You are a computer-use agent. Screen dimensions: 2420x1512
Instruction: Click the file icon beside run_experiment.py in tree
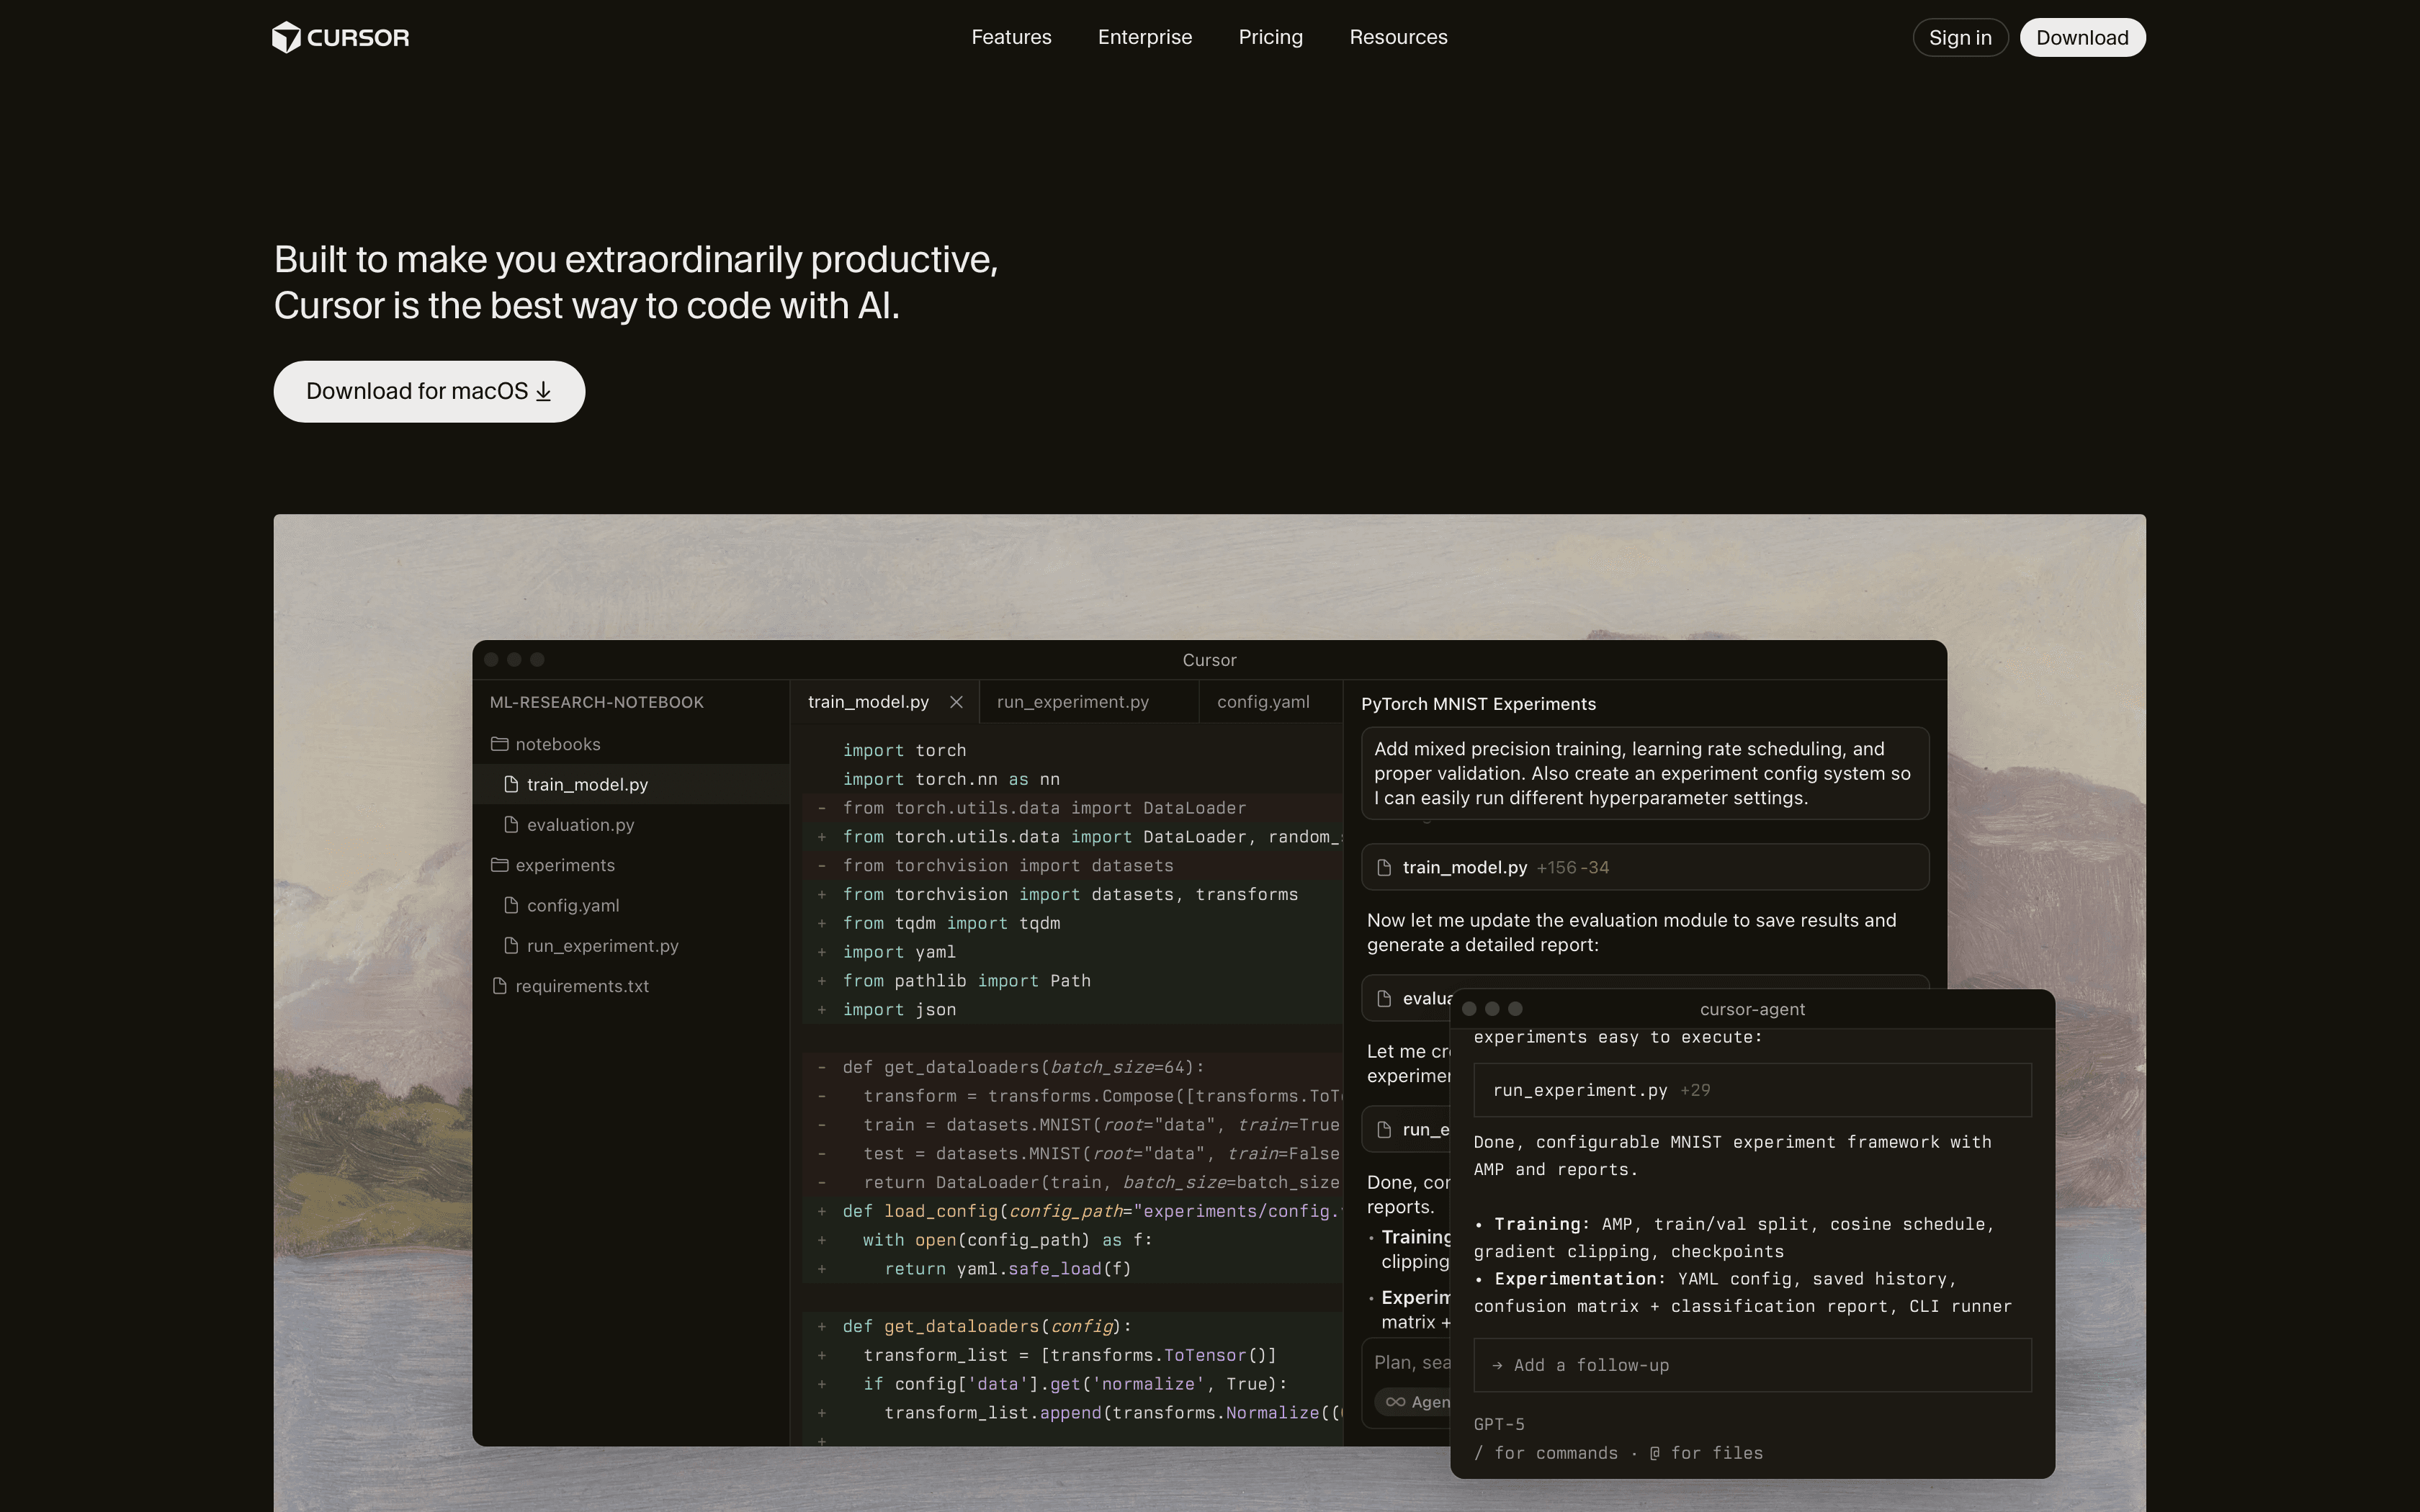511,945
